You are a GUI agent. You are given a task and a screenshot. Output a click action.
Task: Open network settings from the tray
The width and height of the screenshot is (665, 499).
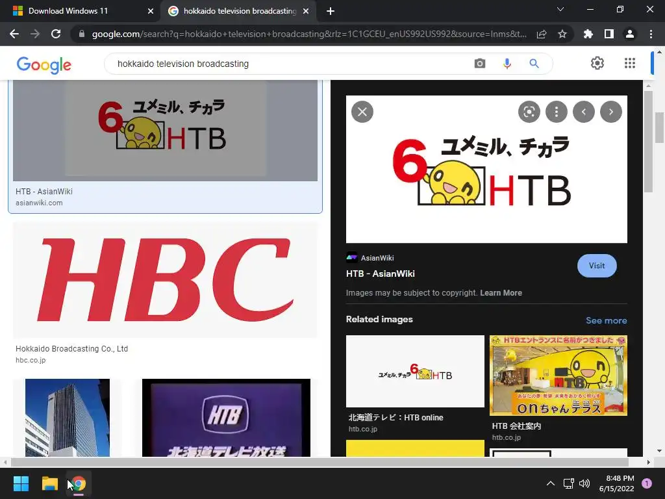568,483
